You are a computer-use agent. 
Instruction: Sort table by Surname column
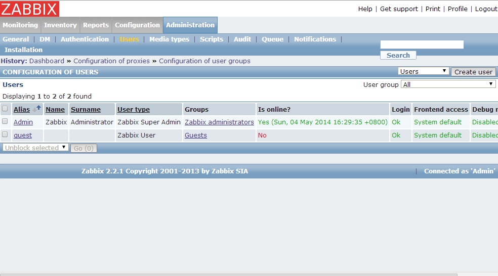point(86,110)
